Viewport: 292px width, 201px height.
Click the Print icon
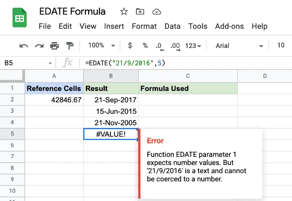pos(54,46)
